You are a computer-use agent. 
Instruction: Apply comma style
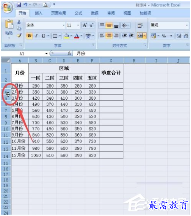pyautogui.click(x=171, y=36)
